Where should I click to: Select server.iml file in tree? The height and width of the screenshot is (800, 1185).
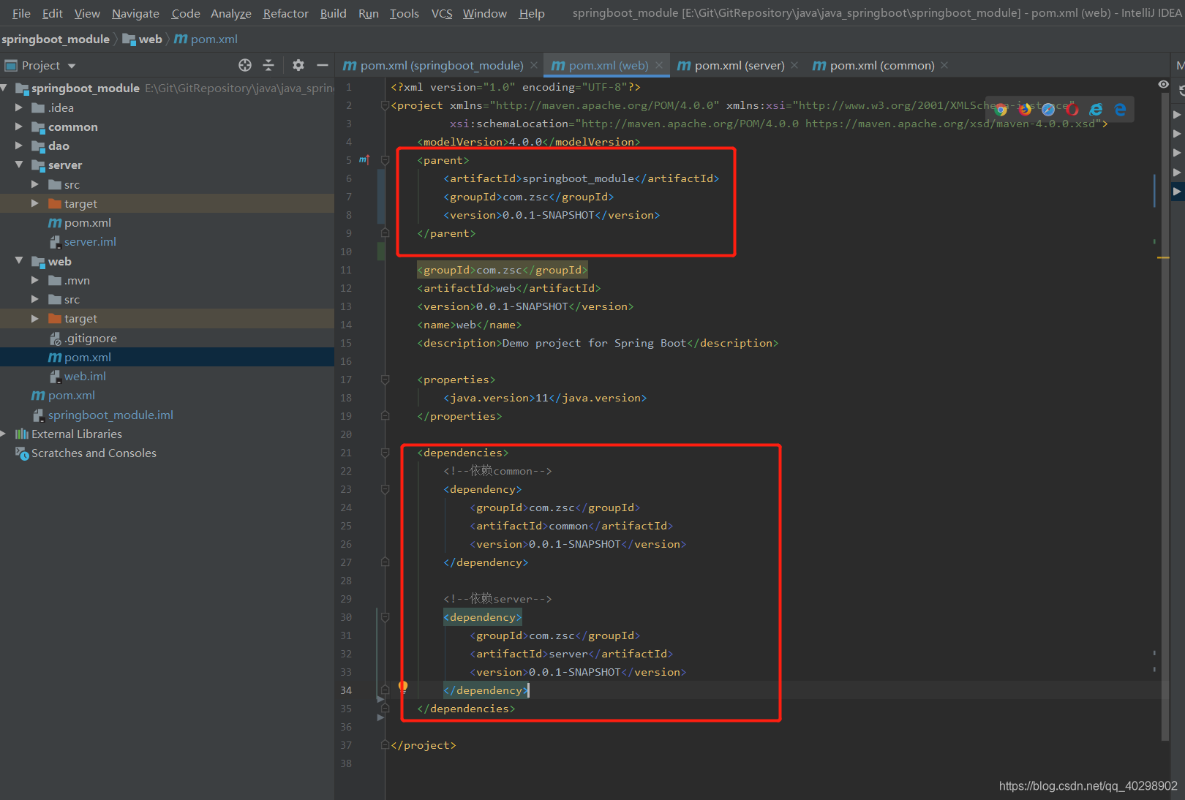(x=90, y=241)
